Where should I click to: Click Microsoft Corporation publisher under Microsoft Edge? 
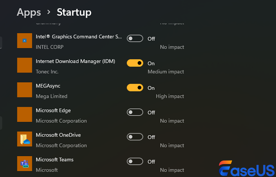coord(61,121)
